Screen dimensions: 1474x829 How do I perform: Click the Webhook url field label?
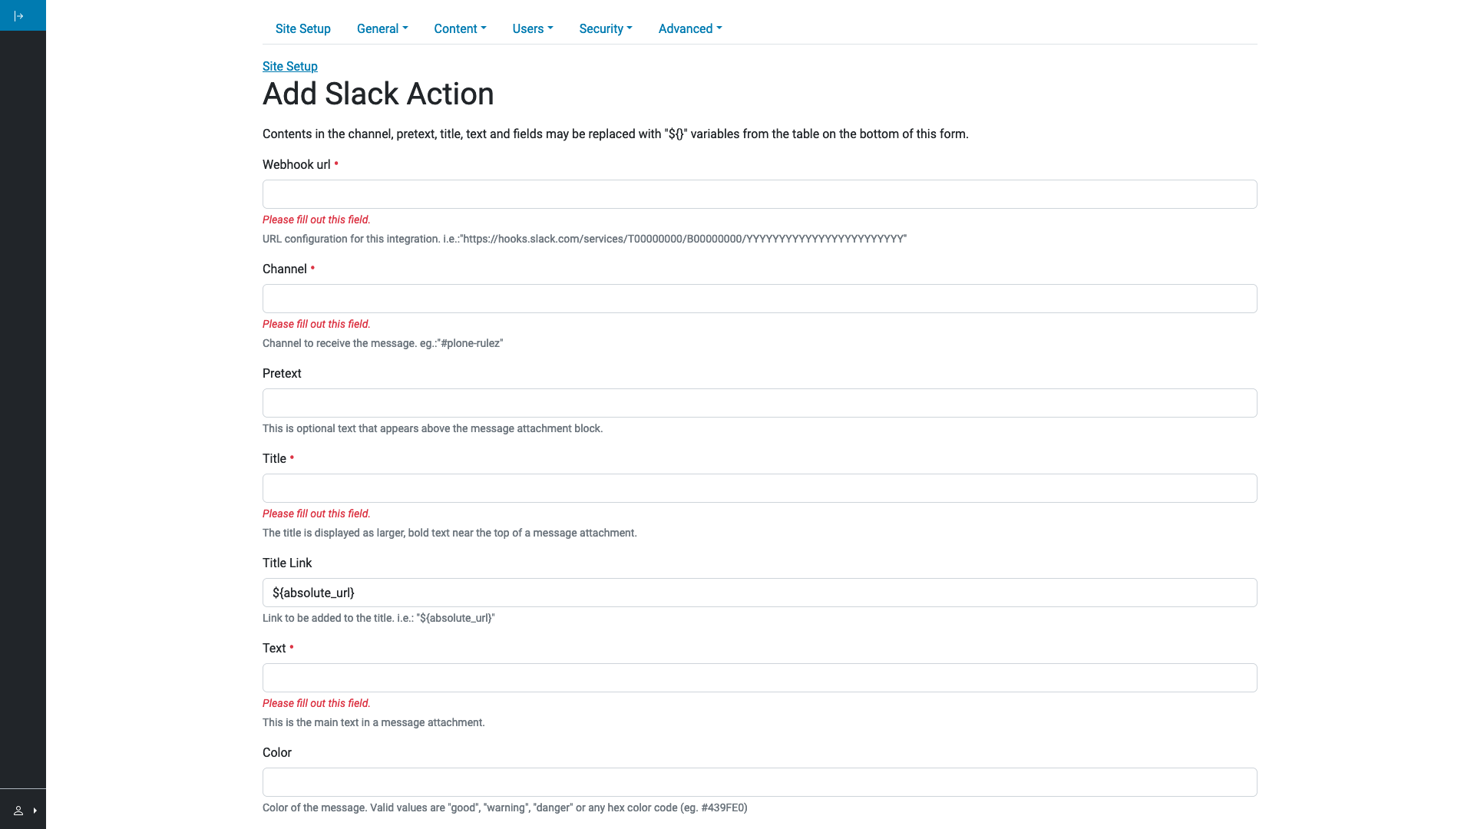pos(296,164)
